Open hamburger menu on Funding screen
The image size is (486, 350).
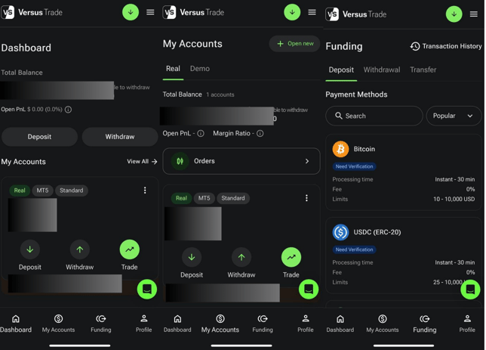[x=474, y=14]
